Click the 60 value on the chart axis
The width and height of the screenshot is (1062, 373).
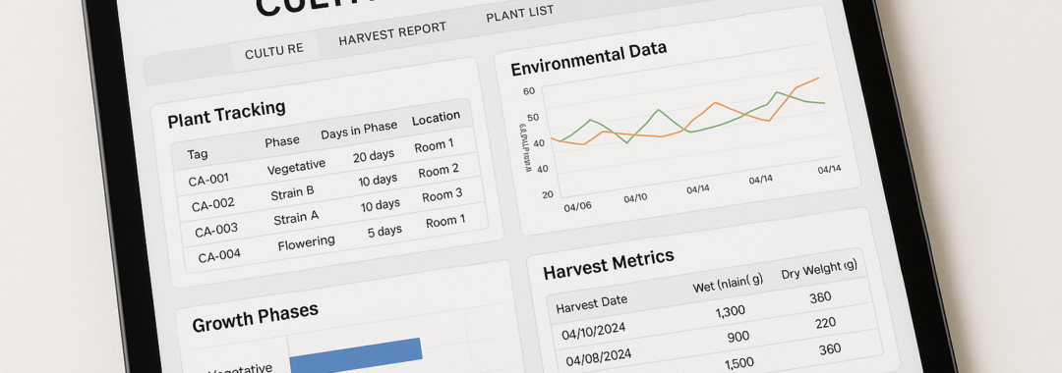click(529, 91)
